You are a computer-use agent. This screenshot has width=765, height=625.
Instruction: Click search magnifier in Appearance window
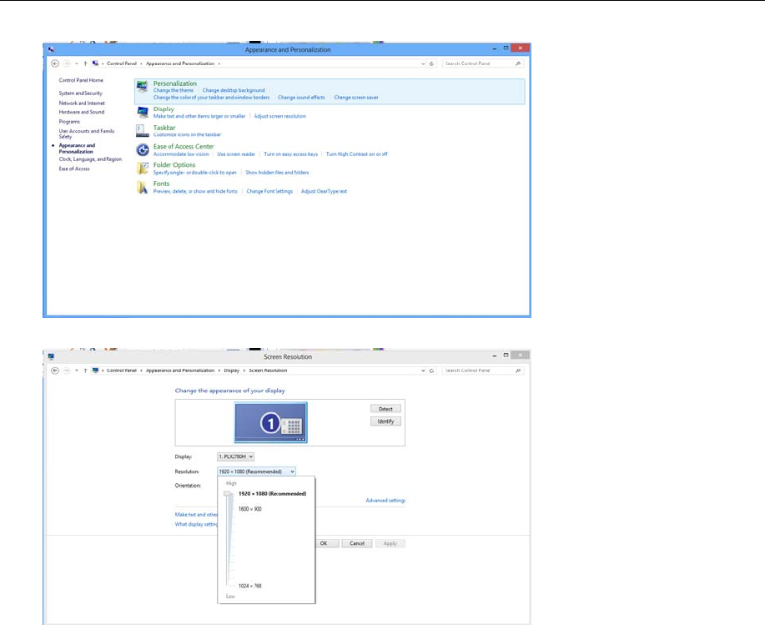[518, 63]
